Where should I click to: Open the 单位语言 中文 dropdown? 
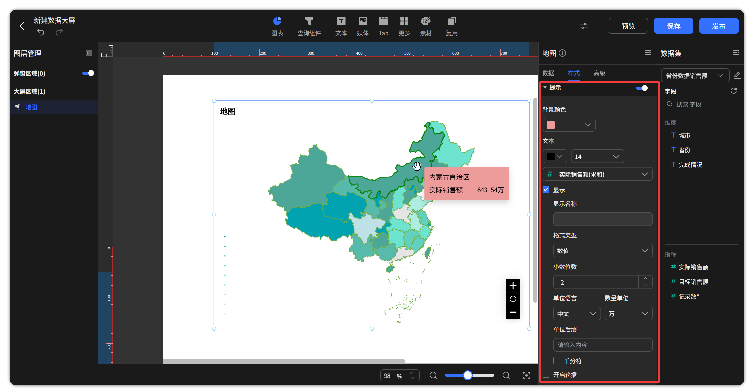click(577, 313)
